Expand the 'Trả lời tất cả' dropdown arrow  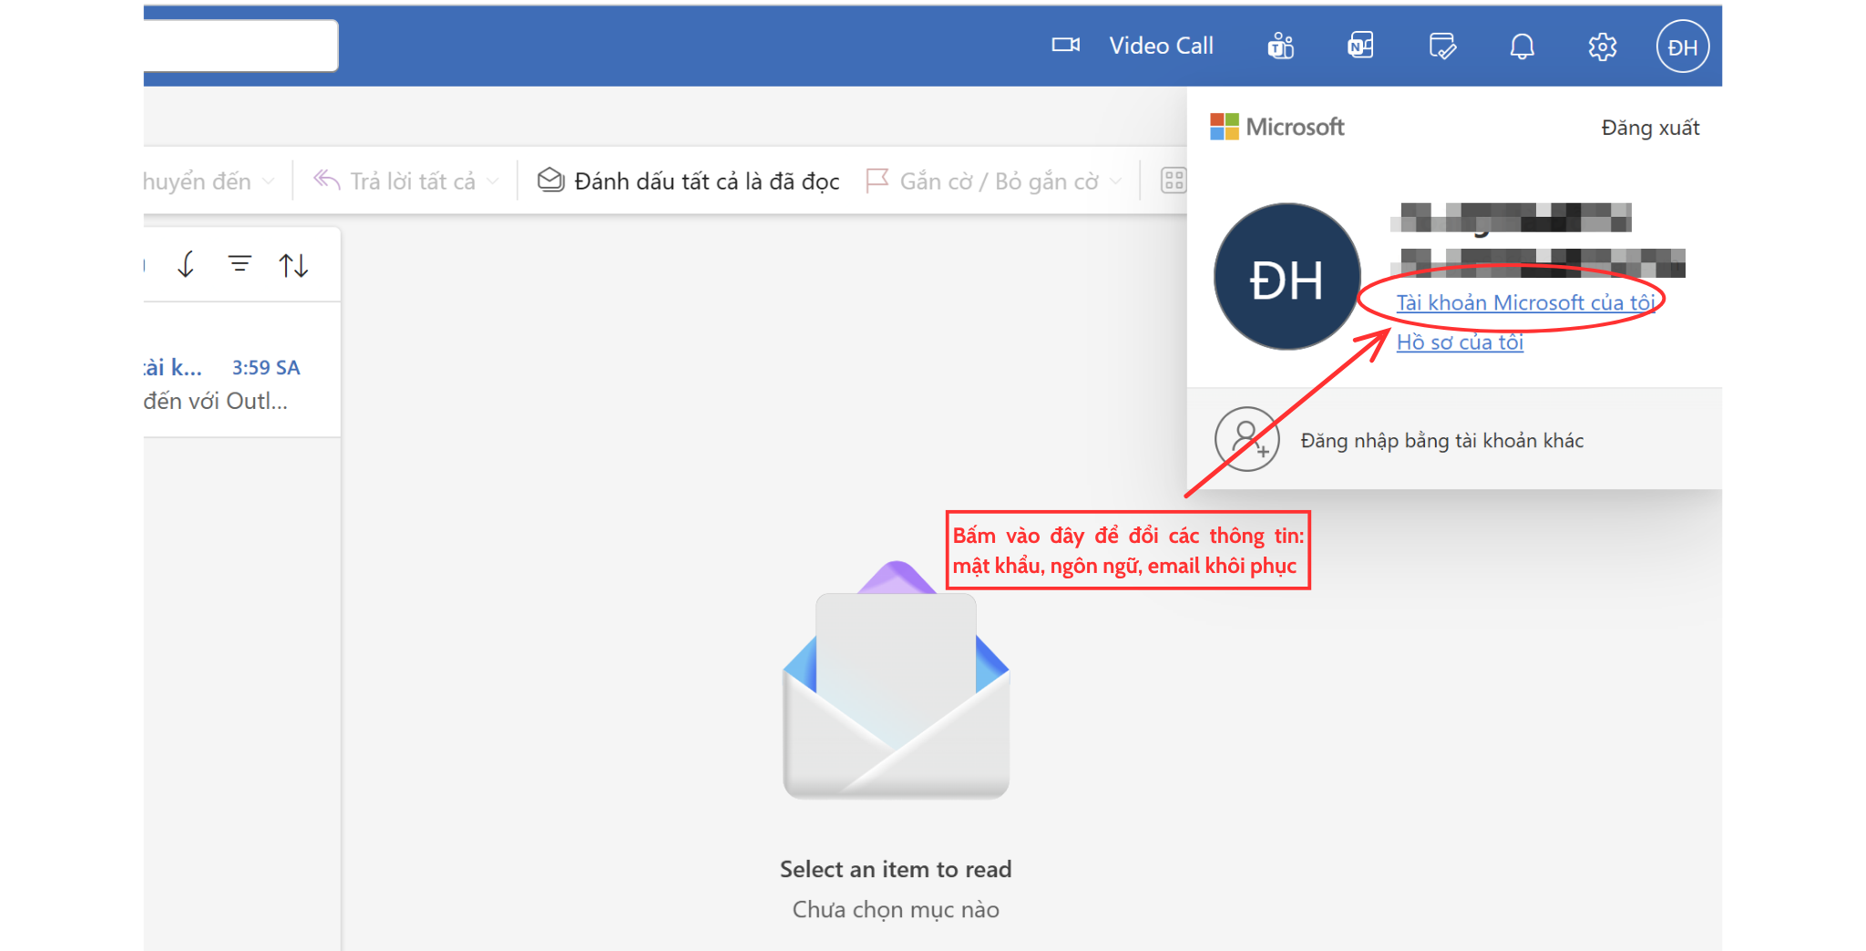494,181
